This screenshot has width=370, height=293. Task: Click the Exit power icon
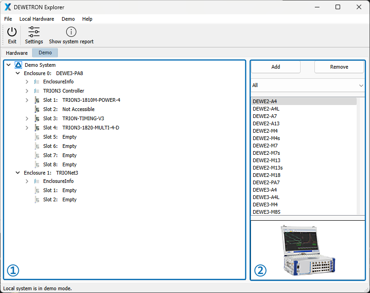pyautogui.click(x=12, y=32)
